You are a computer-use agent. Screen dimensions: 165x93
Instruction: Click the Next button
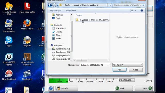144,88
